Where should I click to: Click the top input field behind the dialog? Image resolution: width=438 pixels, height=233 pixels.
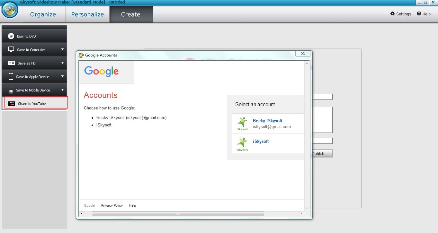[322, 97]
